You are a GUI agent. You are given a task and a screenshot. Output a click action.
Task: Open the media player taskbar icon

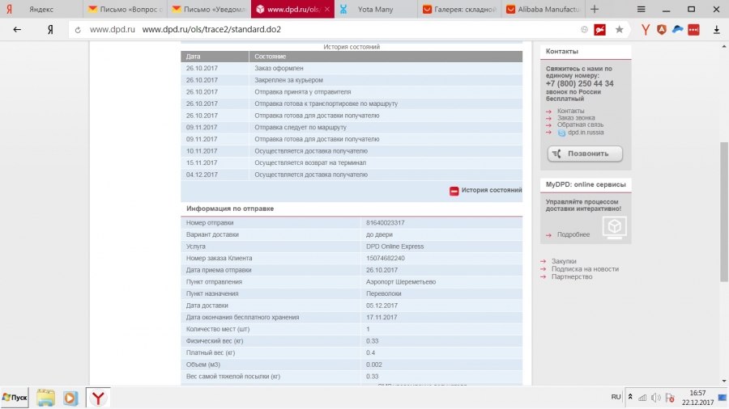(x=70, y=398)
